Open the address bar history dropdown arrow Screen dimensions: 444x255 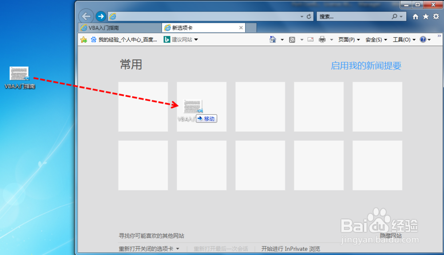click(301, 17)
